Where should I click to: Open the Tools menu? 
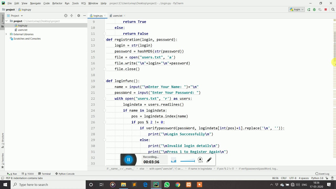pos(75,3)
